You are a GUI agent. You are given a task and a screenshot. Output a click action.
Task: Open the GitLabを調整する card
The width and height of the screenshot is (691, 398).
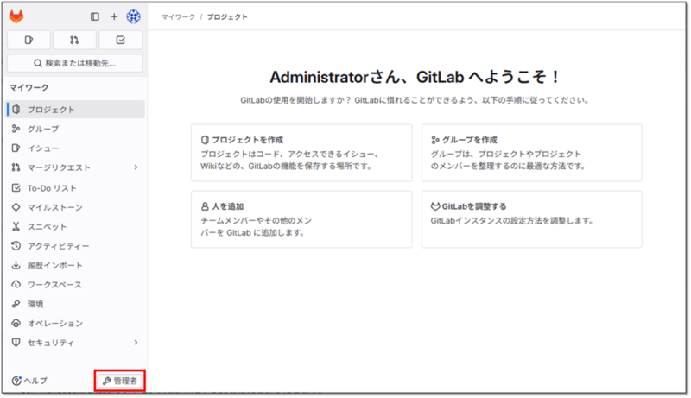click(531, 219)
